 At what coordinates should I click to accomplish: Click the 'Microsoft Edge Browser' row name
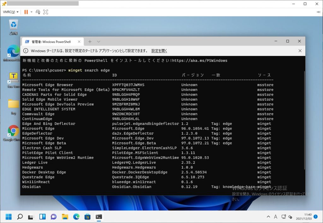click(48, 85)
